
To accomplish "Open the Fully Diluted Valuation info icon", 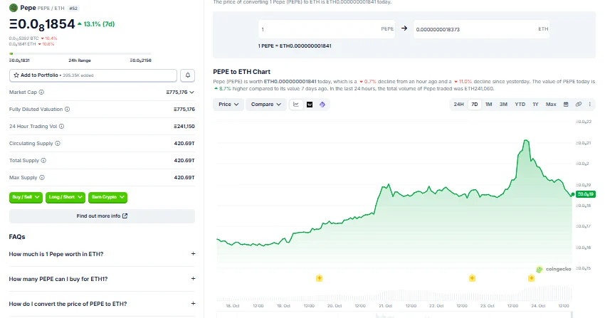I will [x=67, y=109].
